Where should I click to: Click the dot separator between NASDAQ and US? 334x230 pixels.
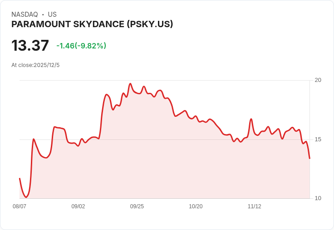[43, 14]
